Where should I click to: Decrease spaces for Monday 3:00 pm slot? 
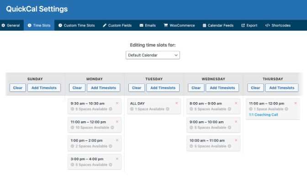point(73,165)
